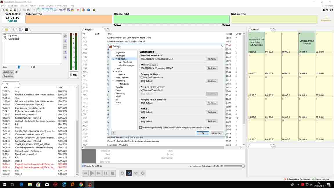Image resolution: width=334 pixels, height=188 pixels.
Task: Open the search tab with magnifier icon
Action: [13, 30]
